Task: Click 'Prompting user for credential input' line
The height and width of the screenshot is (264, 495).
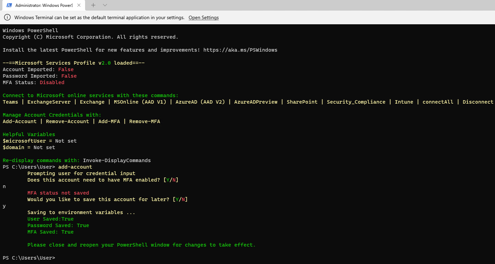Action: (x=81, y=173)
